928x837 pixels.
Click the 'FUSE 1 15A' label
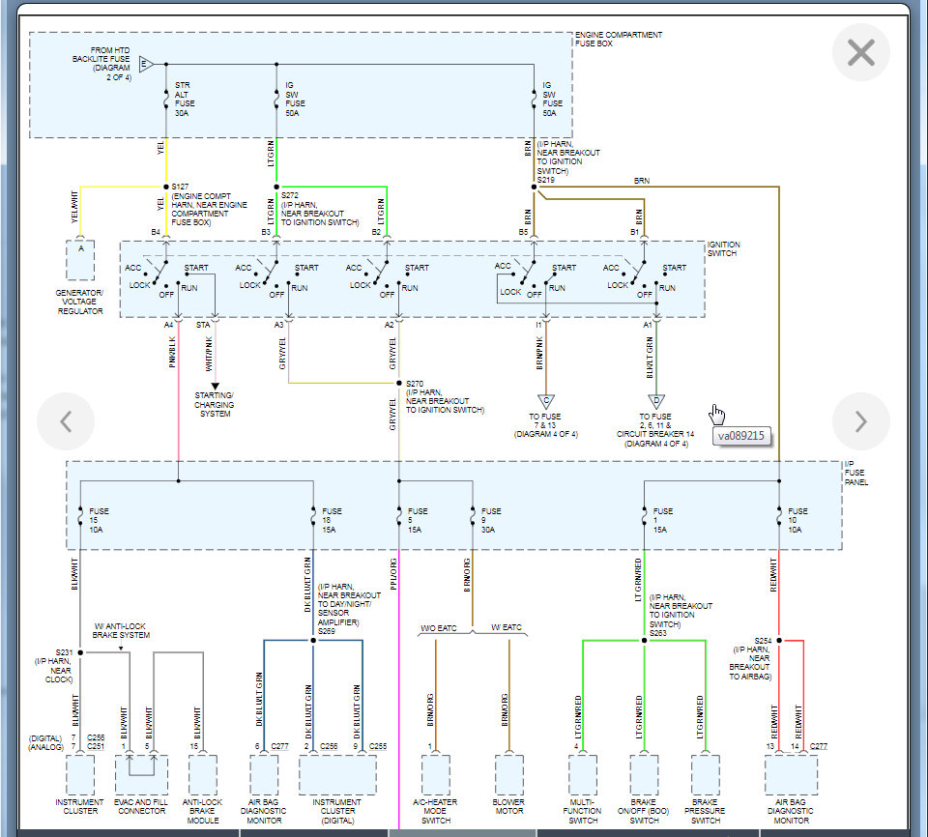662,520
